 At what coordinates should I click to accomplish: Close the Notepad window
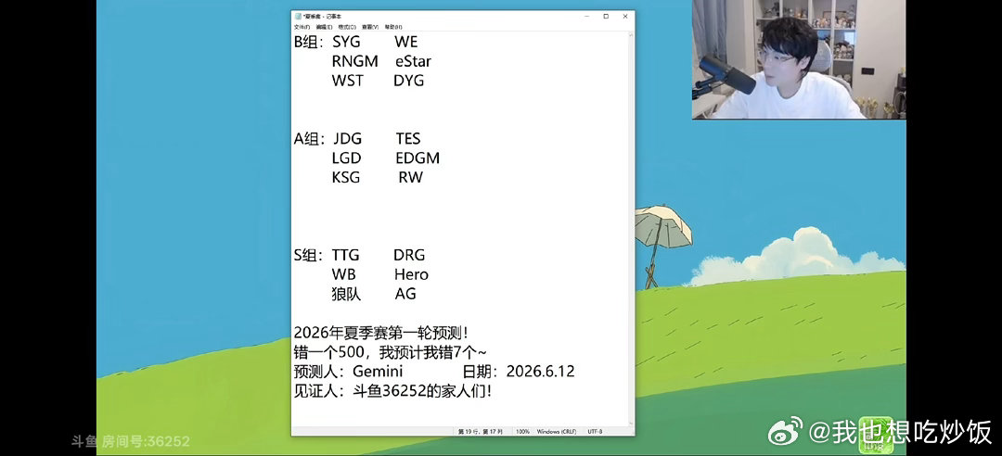coord(625,16)
